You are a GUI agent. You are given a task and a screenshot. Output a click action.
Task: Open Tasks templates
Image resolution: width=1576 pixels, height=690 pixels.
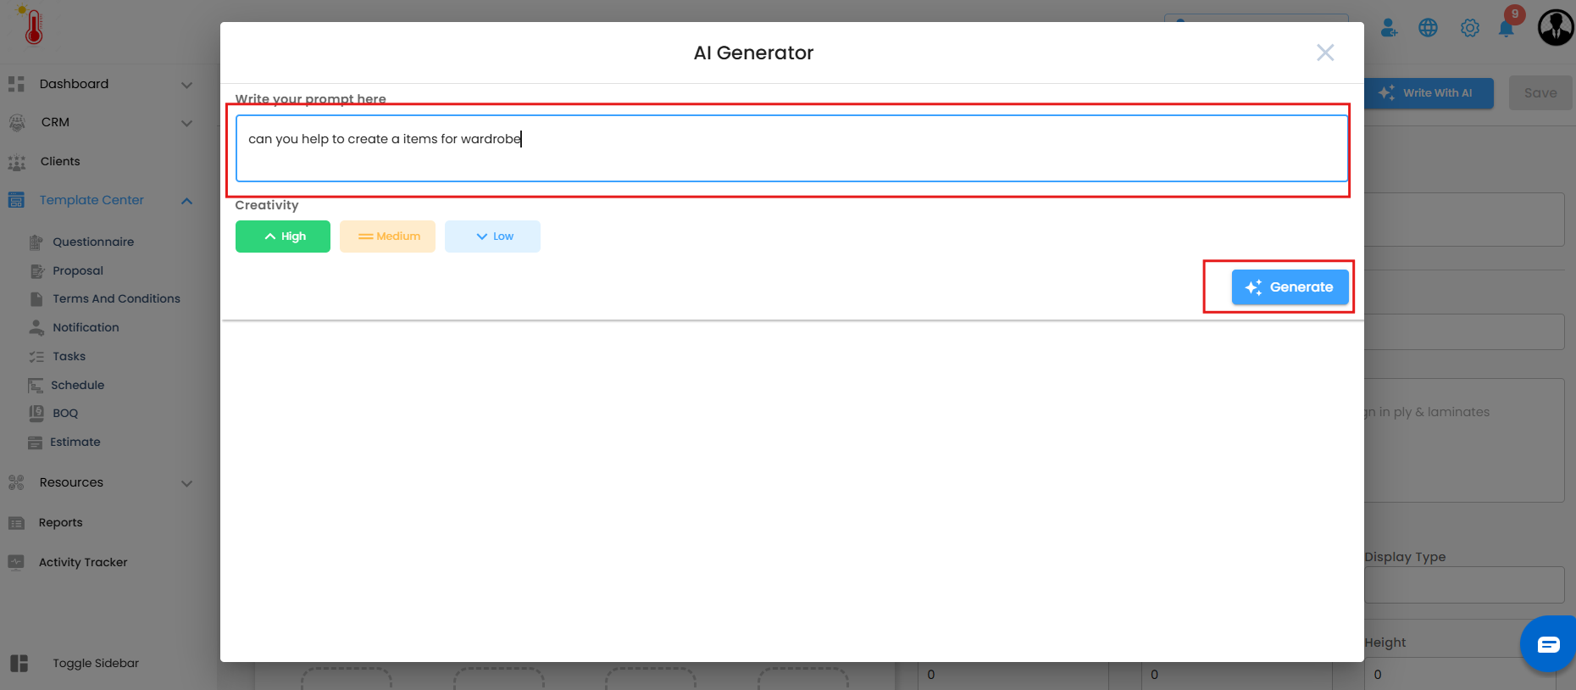[69, 357]
